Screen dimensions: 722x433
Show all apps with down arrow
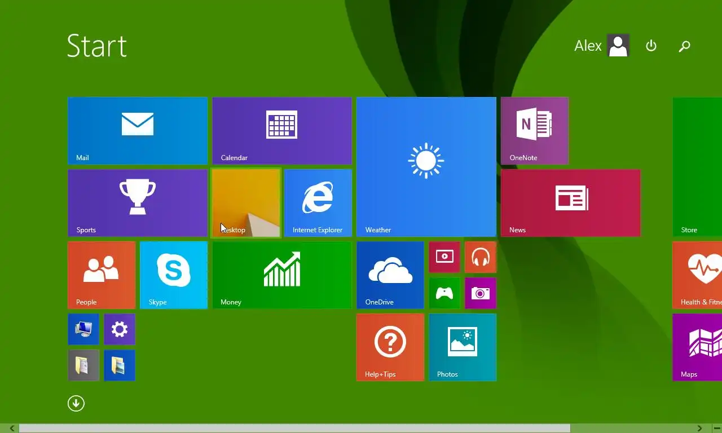pyautogui.click(x=76, y=403)
